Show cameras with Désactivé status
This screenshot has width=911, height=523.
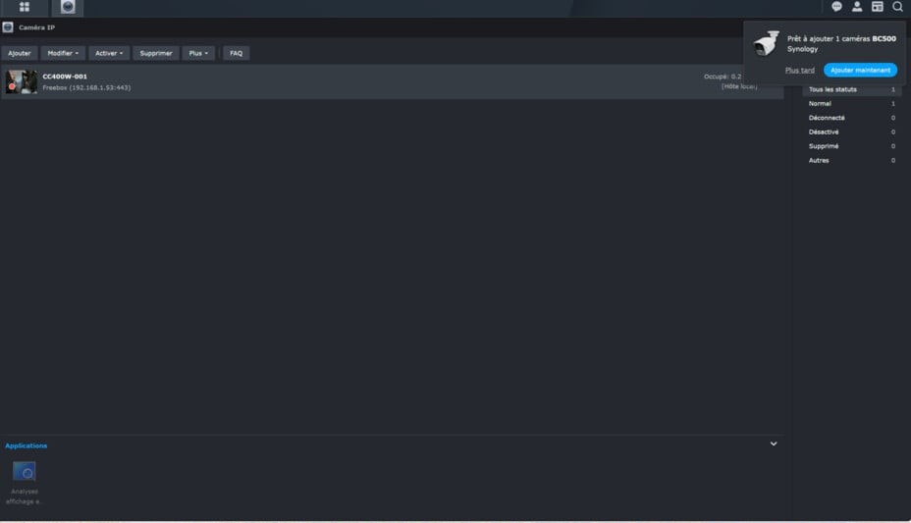click(824, 131)
